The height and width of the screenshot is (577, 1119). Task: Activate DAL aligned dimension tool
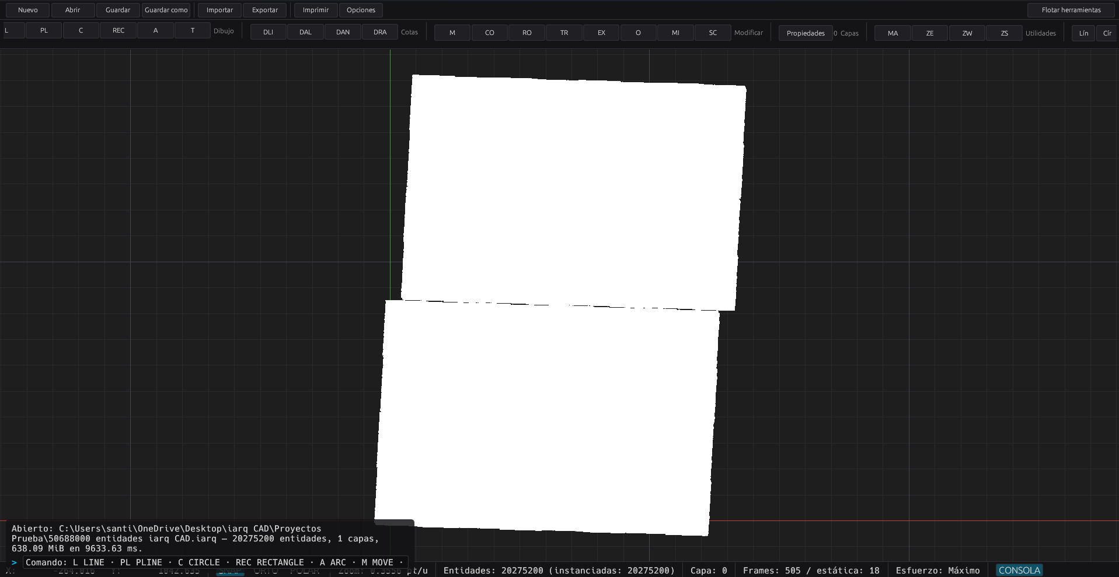click(x=306, y=32)
